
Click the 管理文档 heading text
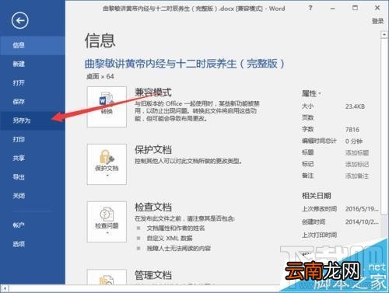(x=153, y=275)
